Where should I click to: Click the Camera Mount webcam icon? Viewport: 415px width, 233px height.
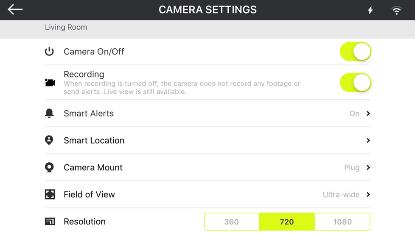click(49, 167)
